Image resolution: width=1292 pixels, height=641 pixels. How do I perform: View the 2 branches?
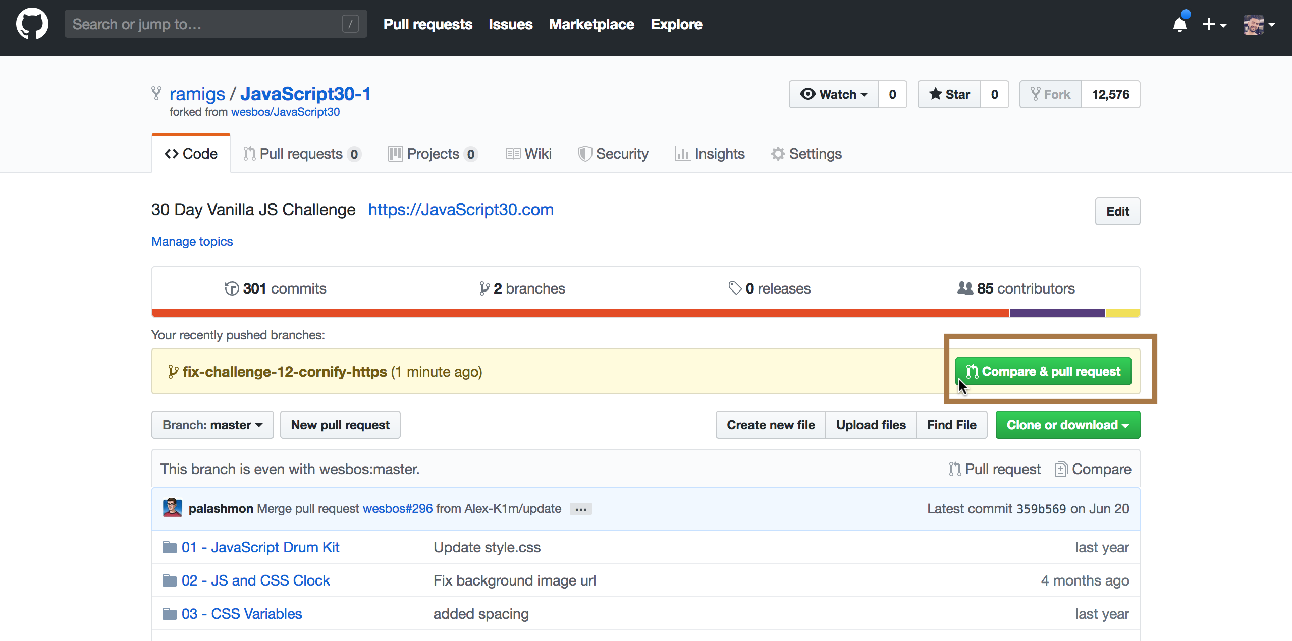coord(522,288)
